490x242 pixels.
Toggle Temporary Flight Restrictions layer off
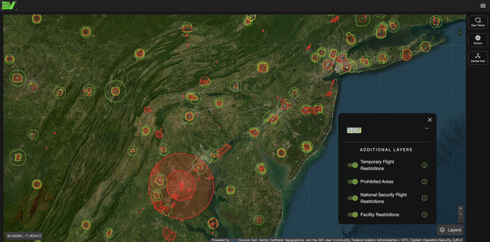(x=353, y=165)
